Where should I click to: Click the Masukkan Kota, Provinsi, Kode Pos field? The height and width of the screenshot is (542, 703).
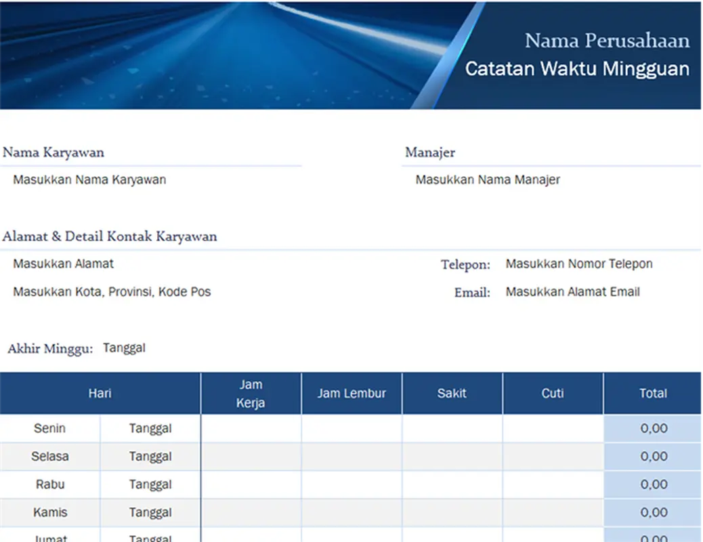point(112,291)
